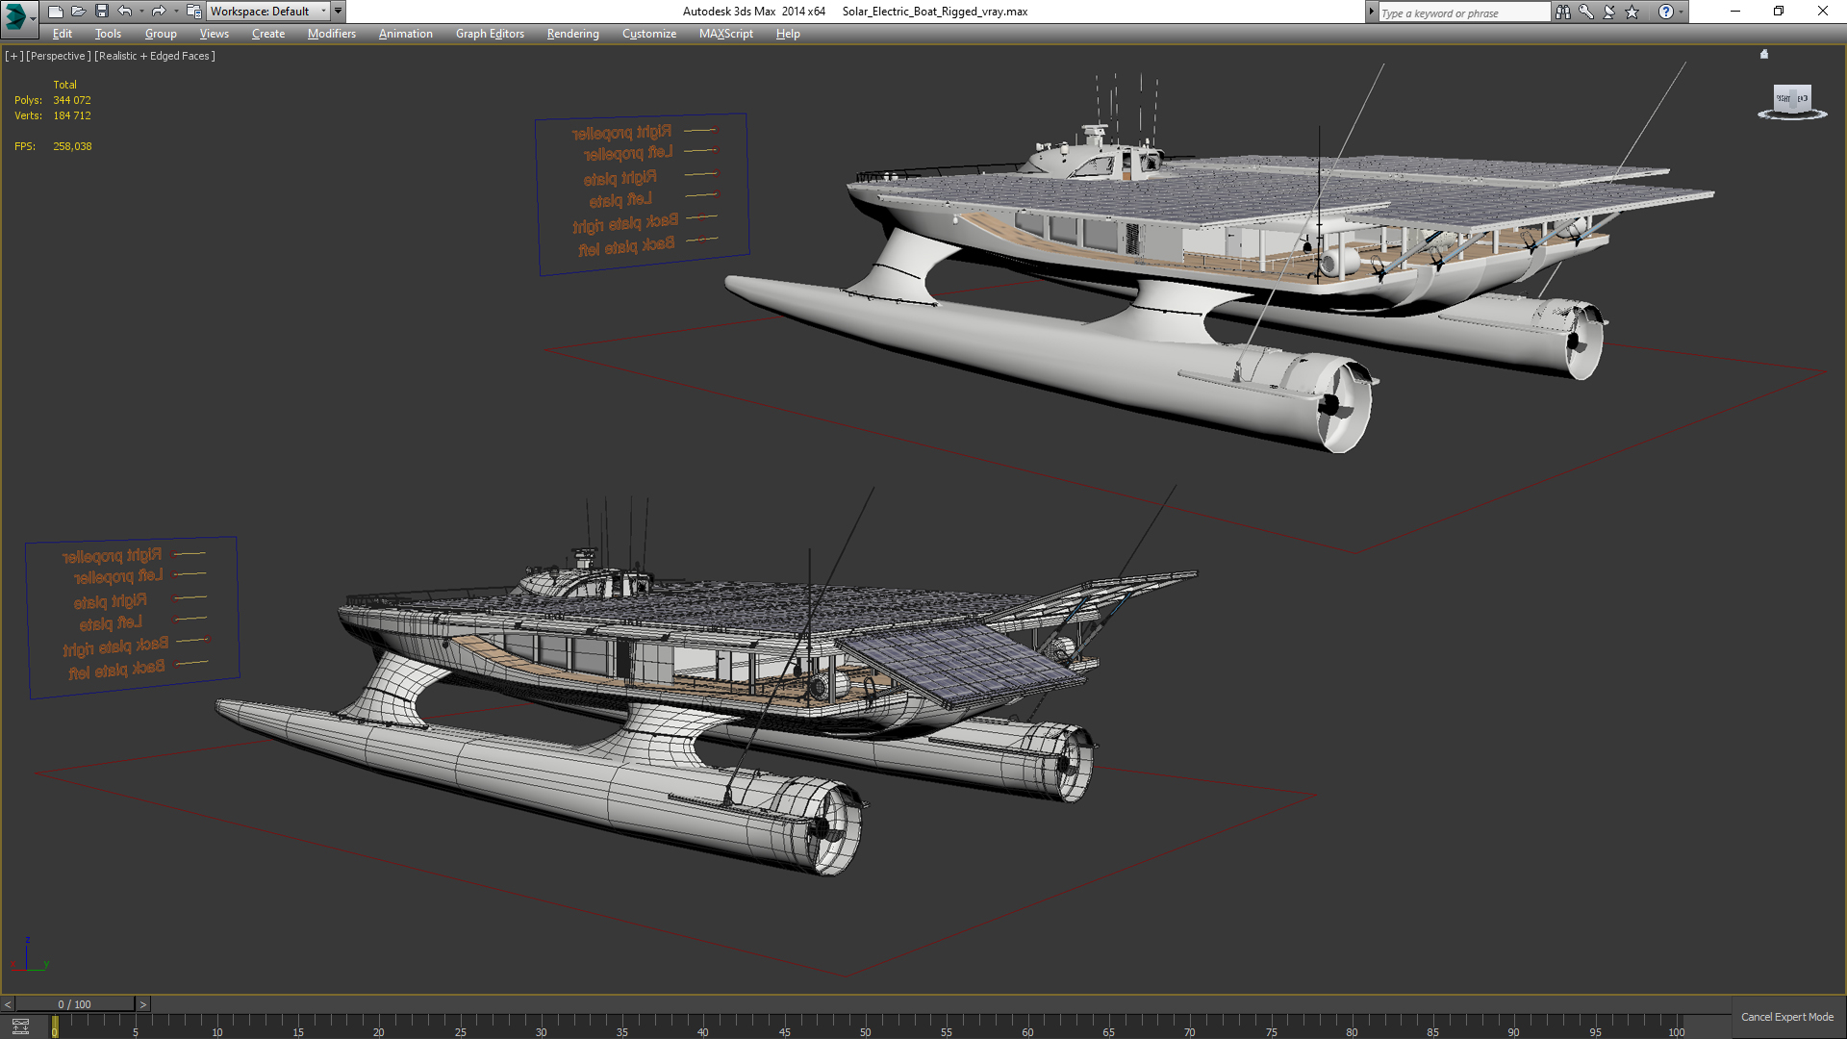Viewport: 1847px width, 1039px height.
Task: Open Mini Curve Editor icon on trackbar
Action: pos(20,1026)
